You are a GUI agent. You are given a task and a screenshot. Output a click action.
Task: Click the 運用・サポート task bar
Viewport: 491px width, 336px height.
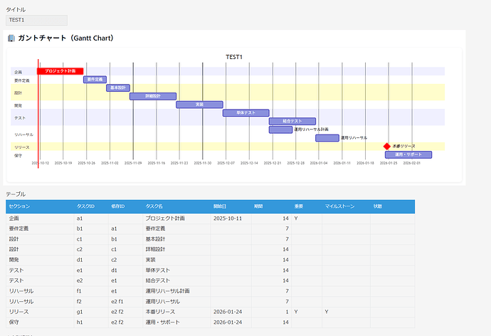tap(408, 154)
